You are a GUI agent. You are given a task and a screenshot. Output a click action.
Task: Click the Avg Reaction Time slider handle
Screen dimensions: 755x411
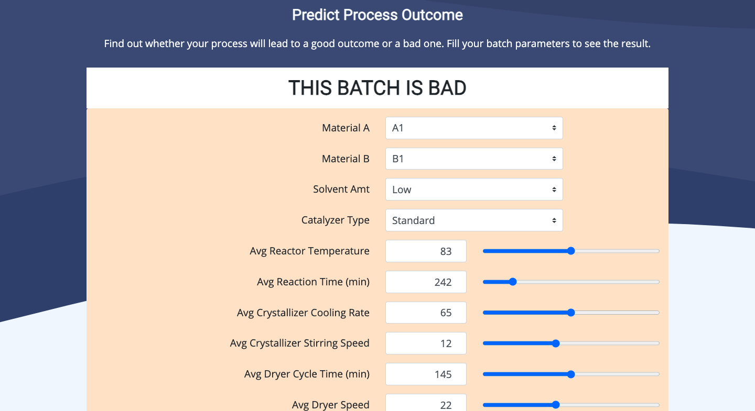pyautogui.click(x=513, y=282)
